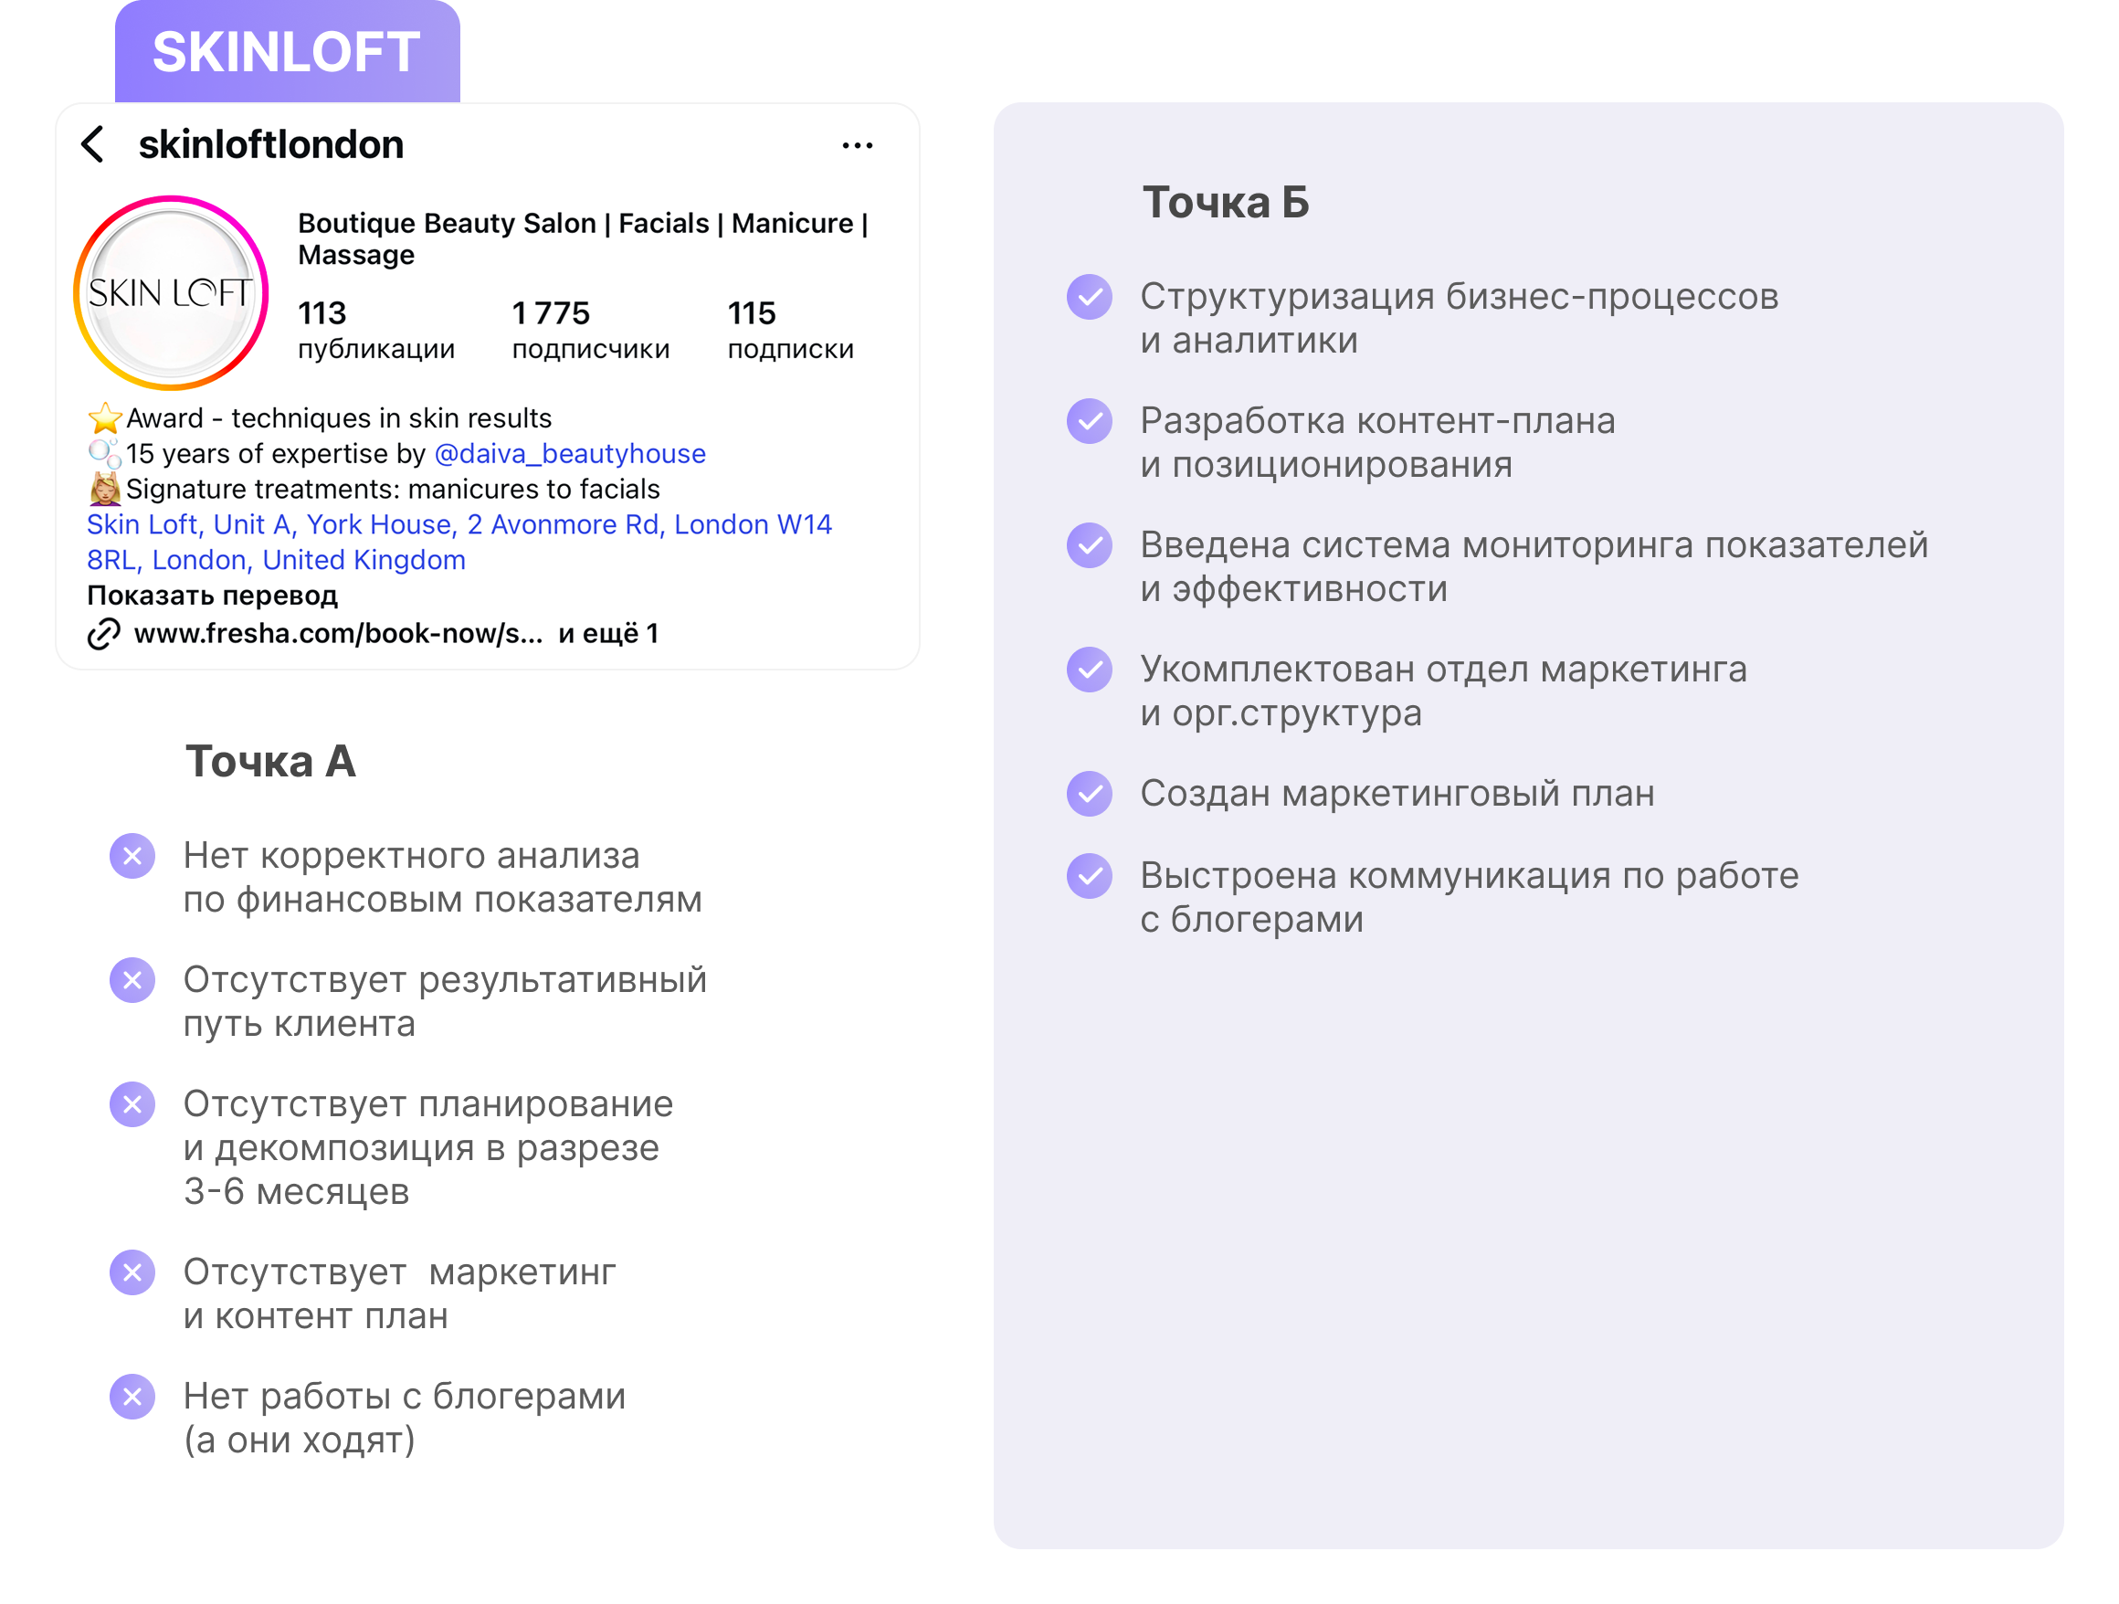
Task: Click the back arrow next to skinloftlondon
Action: 93,144
